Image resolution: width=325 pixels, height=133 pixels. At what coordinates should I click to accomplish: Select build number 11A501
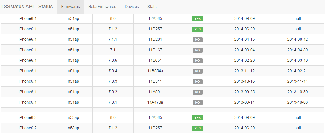(155, 92)
